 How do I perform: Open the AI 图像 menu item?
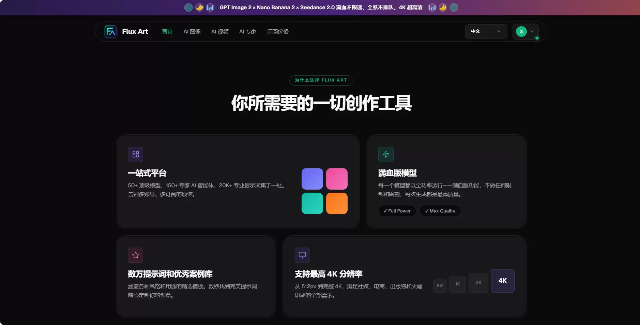point(192,31)
